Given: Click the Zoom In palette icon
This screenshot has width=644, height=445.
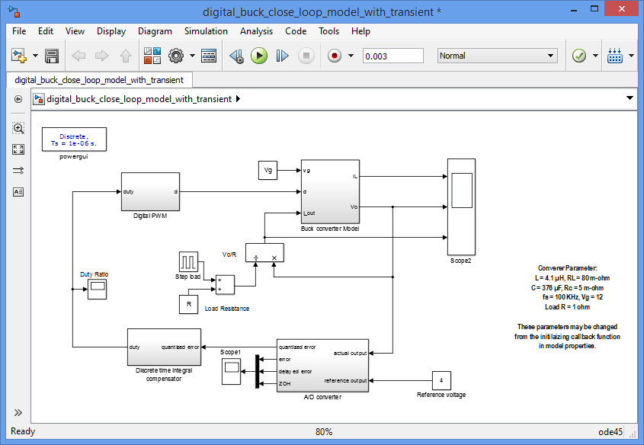Looking at the screenshot, I should tap(18, 128).
